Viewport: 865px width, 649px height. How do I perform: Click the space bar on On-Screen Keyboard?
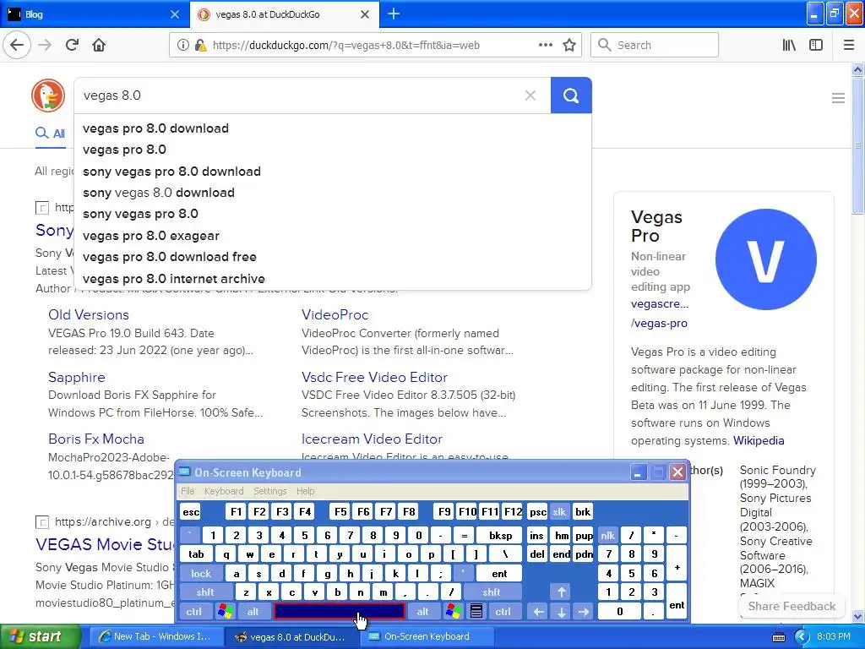340,611
